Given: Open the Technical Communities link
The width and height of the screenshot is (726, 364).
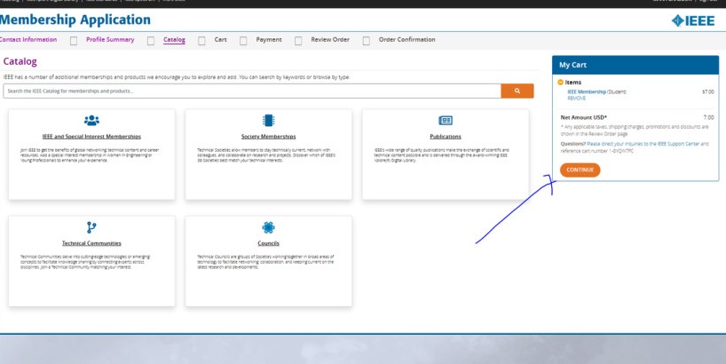Looking at the screenshot, I should pyautogui.click(x=91, y=243).
